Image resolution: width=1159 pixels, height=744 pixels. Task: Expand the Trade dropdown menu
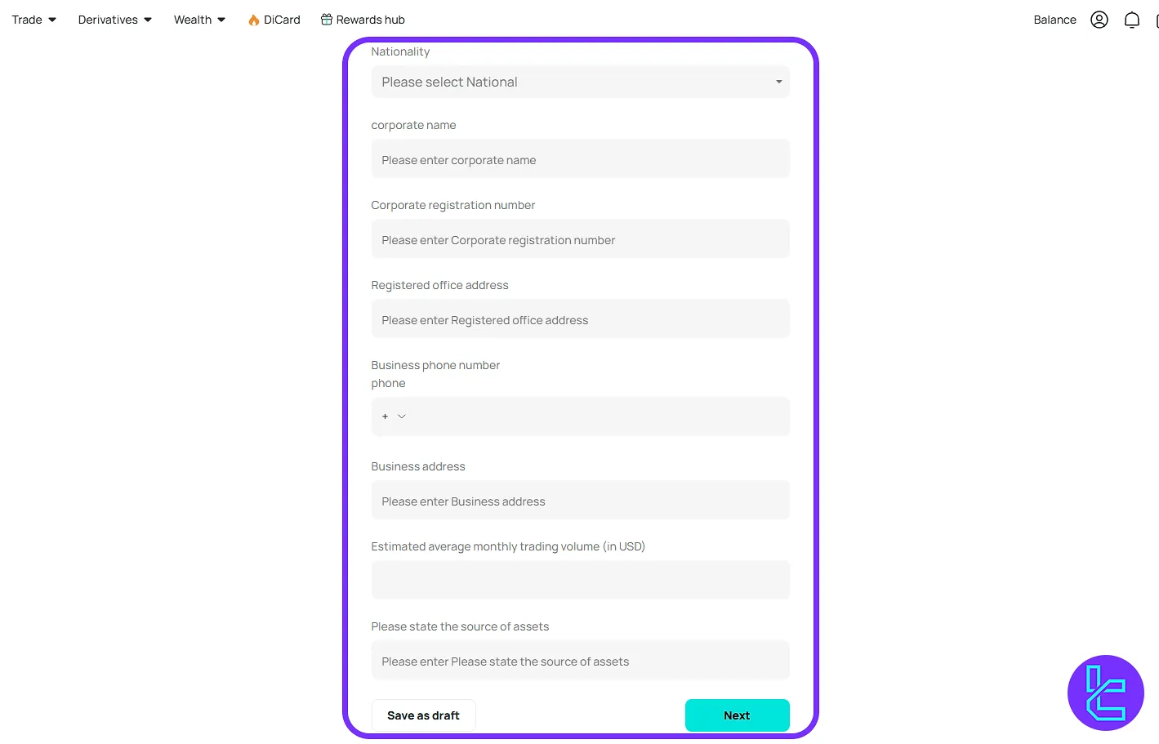coord(33,19)
